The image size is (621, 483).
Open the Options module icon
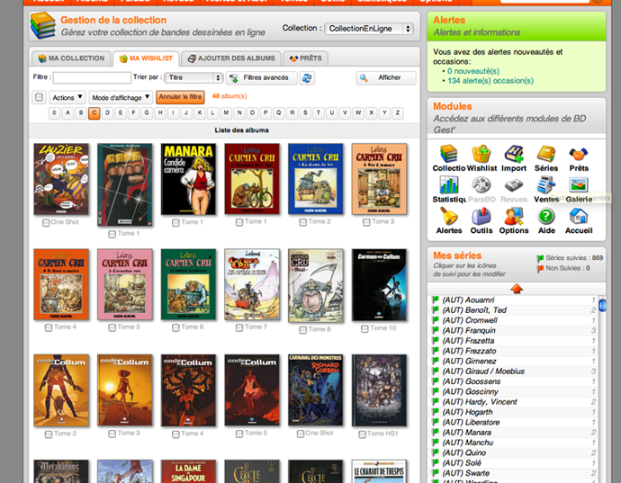pyautogui.click(x=514, y=216)
